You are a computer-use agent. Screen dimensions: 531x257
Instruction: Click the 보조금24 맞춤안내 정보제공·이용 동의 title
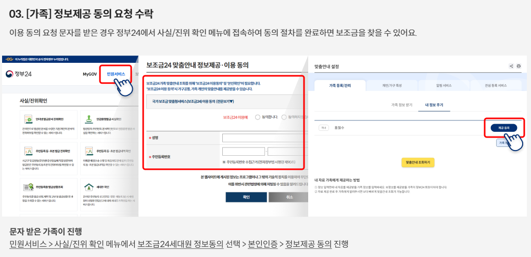click(x=197, y=65)
